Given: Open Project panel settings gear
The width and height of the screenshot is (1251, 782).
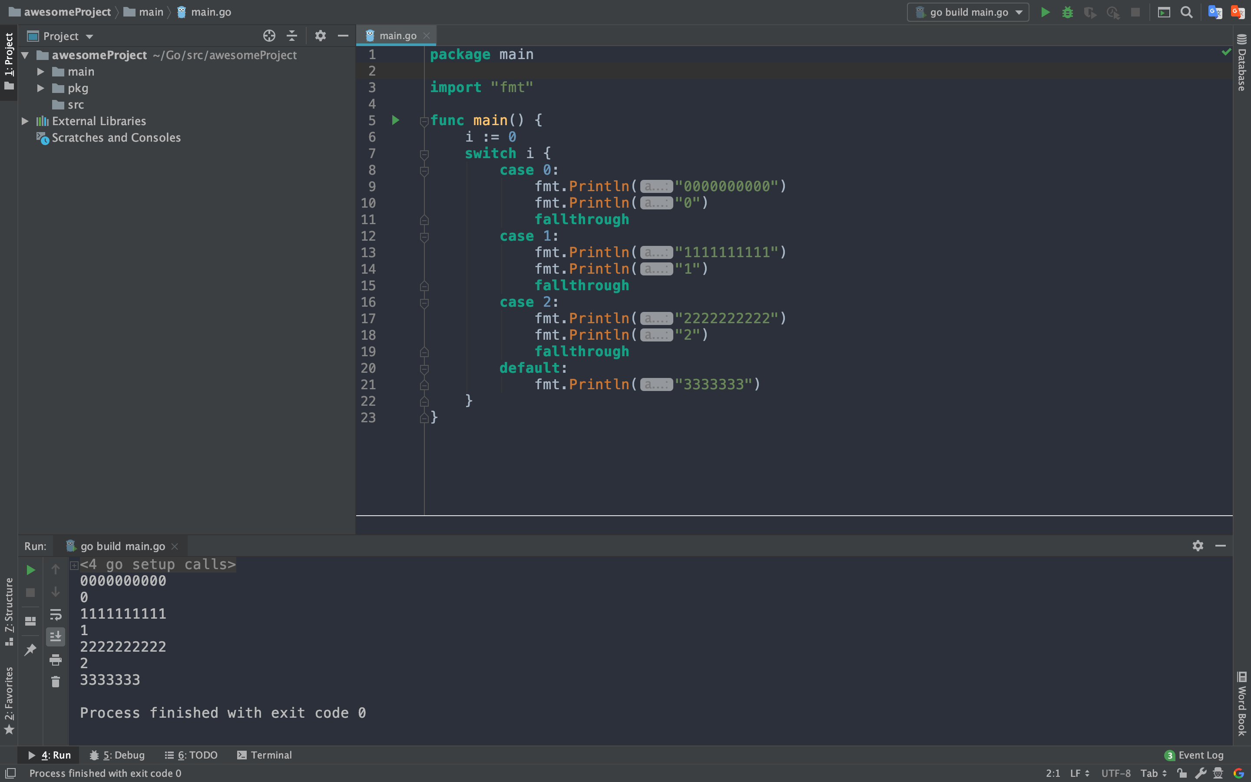Looking at the screenshot, I should click(x=321, y=36).
